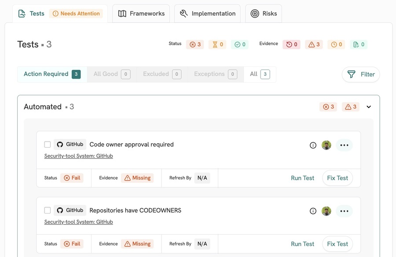Click Missing evidence badge on Repositories have CODEOWNERS
396x257 pixels.
click(137, 244)
